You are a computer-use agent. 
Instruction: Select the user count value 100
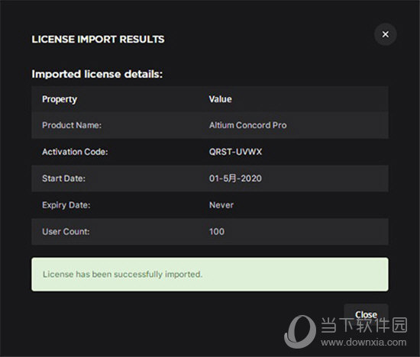217,231
